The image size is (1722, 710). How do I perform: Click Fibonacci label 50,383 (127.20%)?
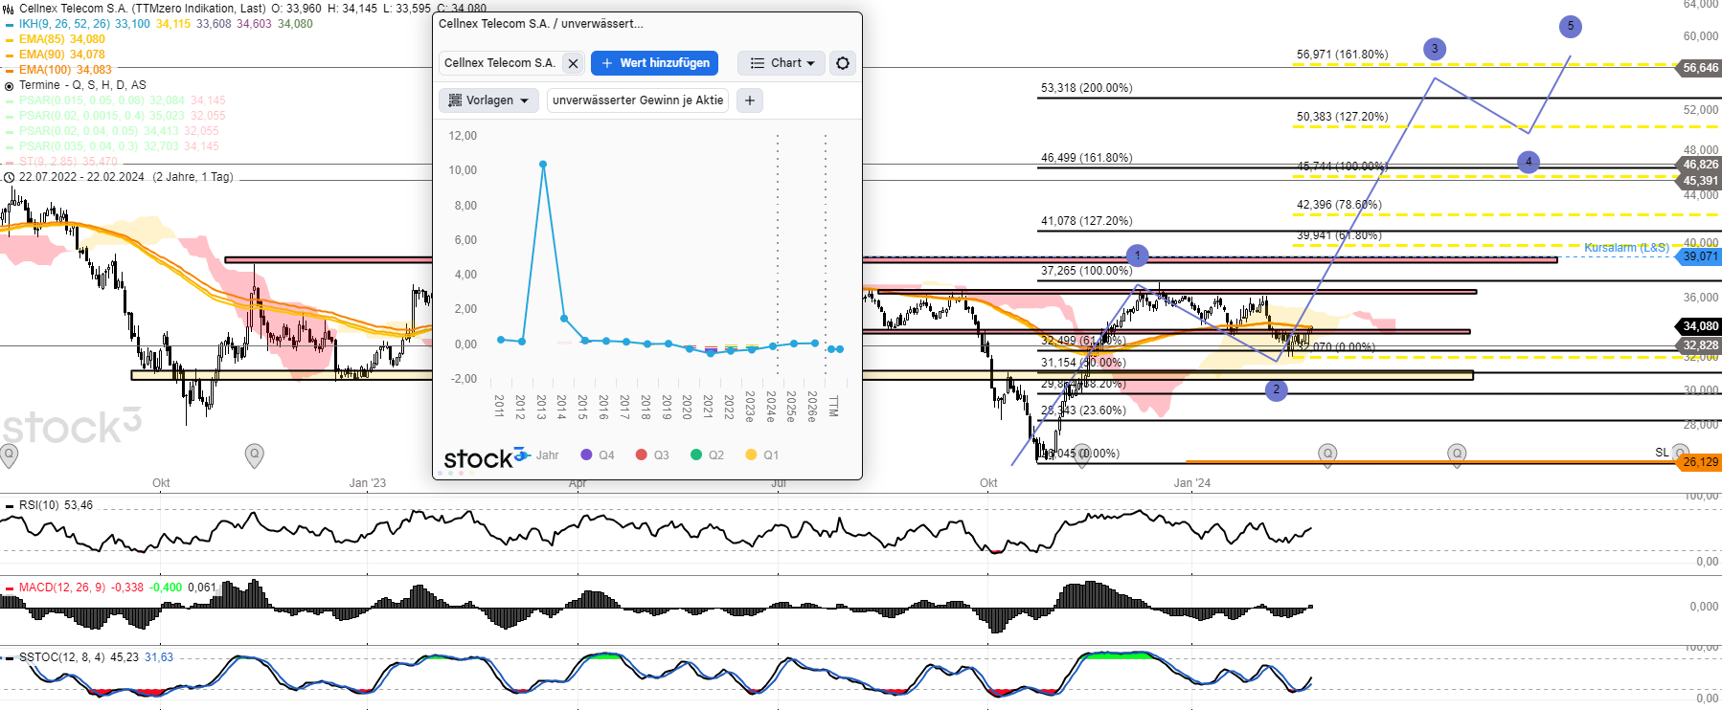pyautogui.click(x=1342, y=117)
